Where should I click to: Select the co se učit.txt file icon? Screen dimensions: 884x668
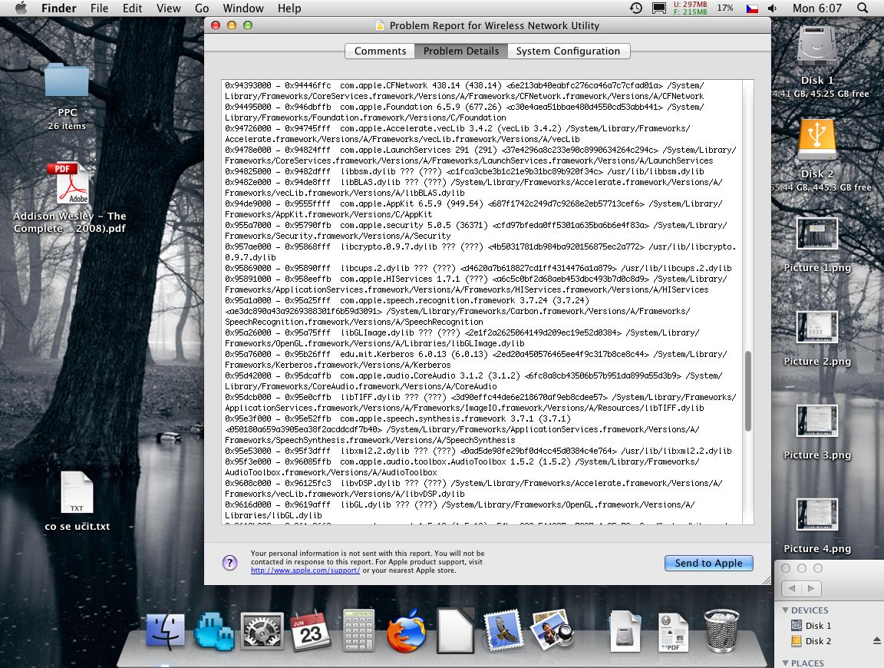(77, 492)
